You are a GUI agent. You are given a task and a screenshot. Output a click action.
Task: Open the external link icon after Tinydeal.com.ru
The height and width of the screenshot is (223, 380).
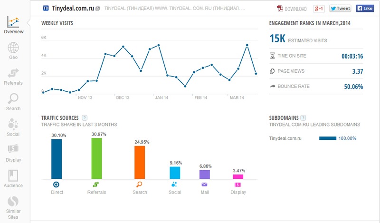[x=98, y=9]
